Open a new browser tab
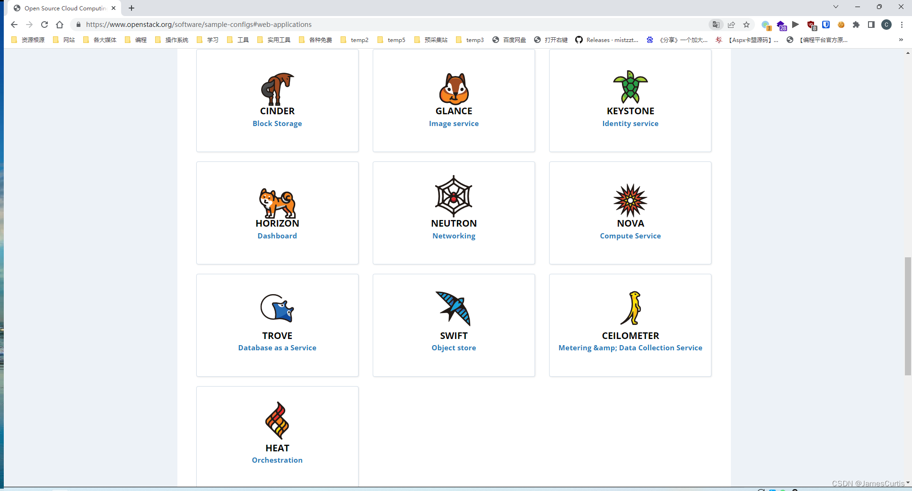Image resolution: width=912 pixels, height=491 pixels. pyautogui.click(x=132, y=8)
